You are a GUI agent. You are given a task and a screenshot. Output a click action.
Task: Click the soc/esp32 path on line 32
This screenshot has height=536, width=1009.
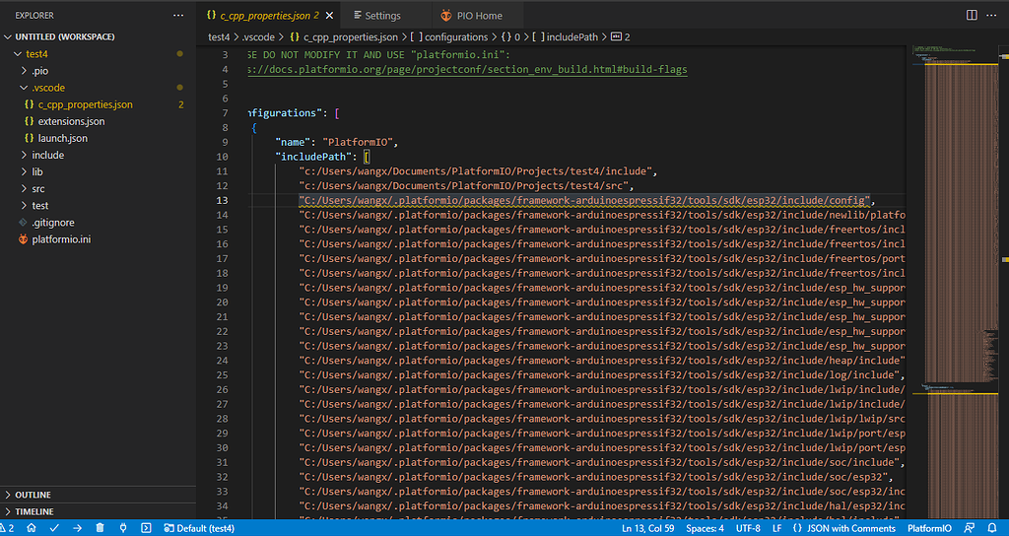pos(593,478)
